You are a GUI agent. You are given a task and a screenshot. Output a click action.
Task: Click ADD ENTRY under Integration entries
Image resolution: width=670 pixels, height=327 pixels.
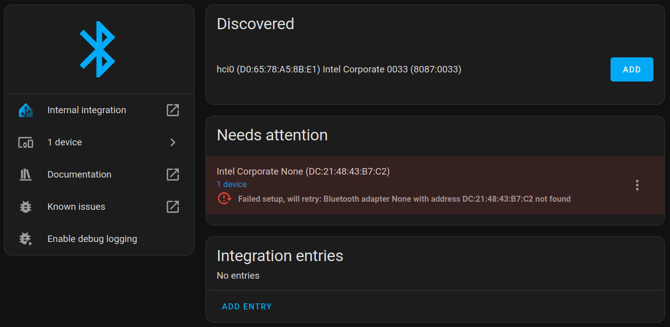(247, 306)
